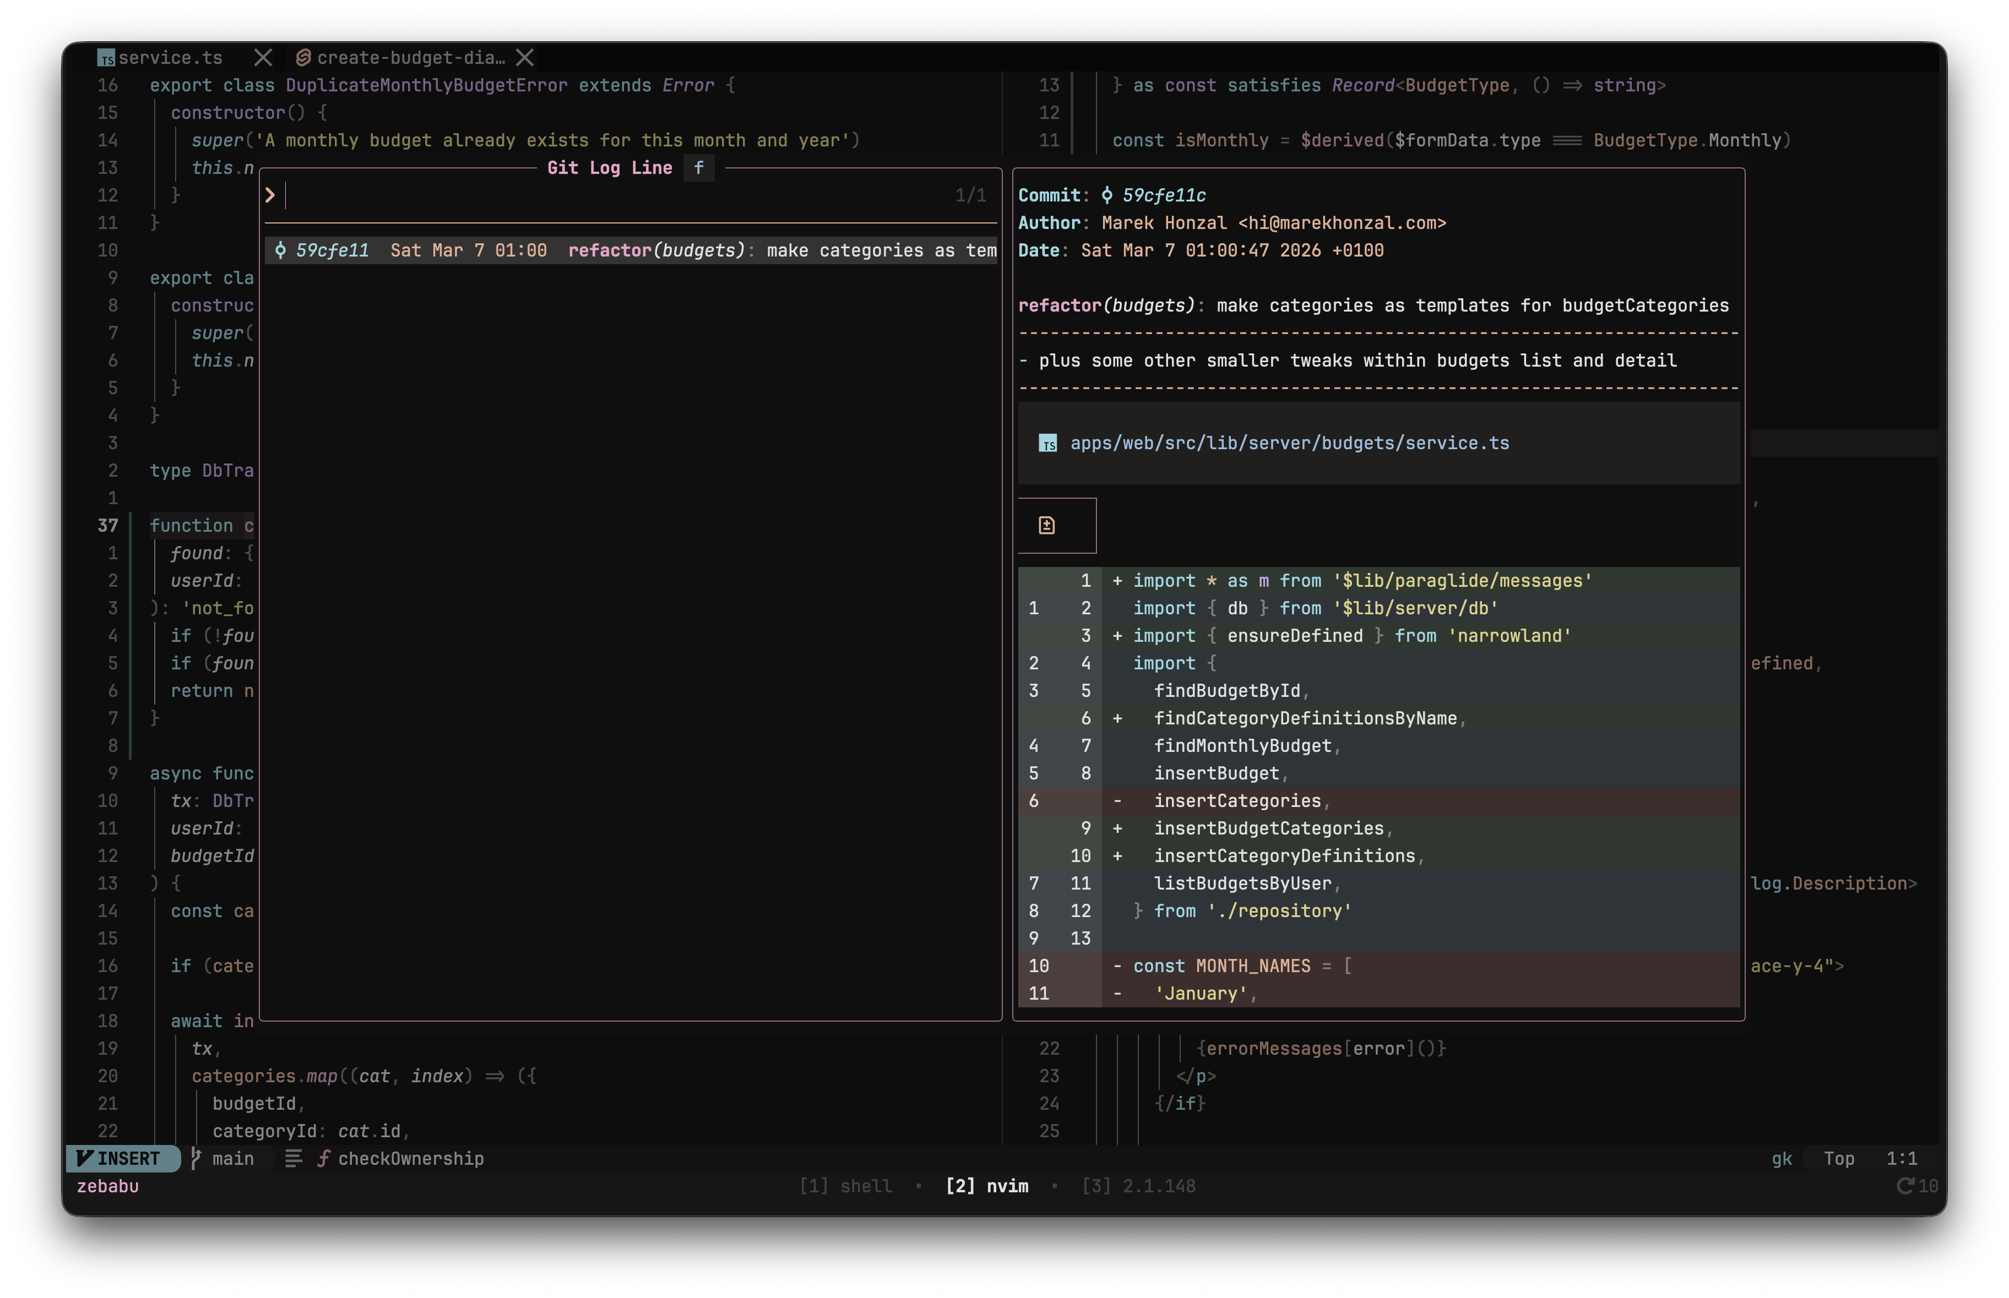Click const isMonthly line in right pane
The width and height of the screenshot is (2009, 1298).
coord(1451,141)
